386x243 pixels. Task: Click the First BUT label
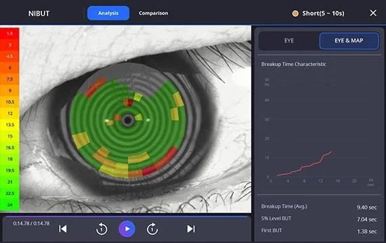pos(272,230)
